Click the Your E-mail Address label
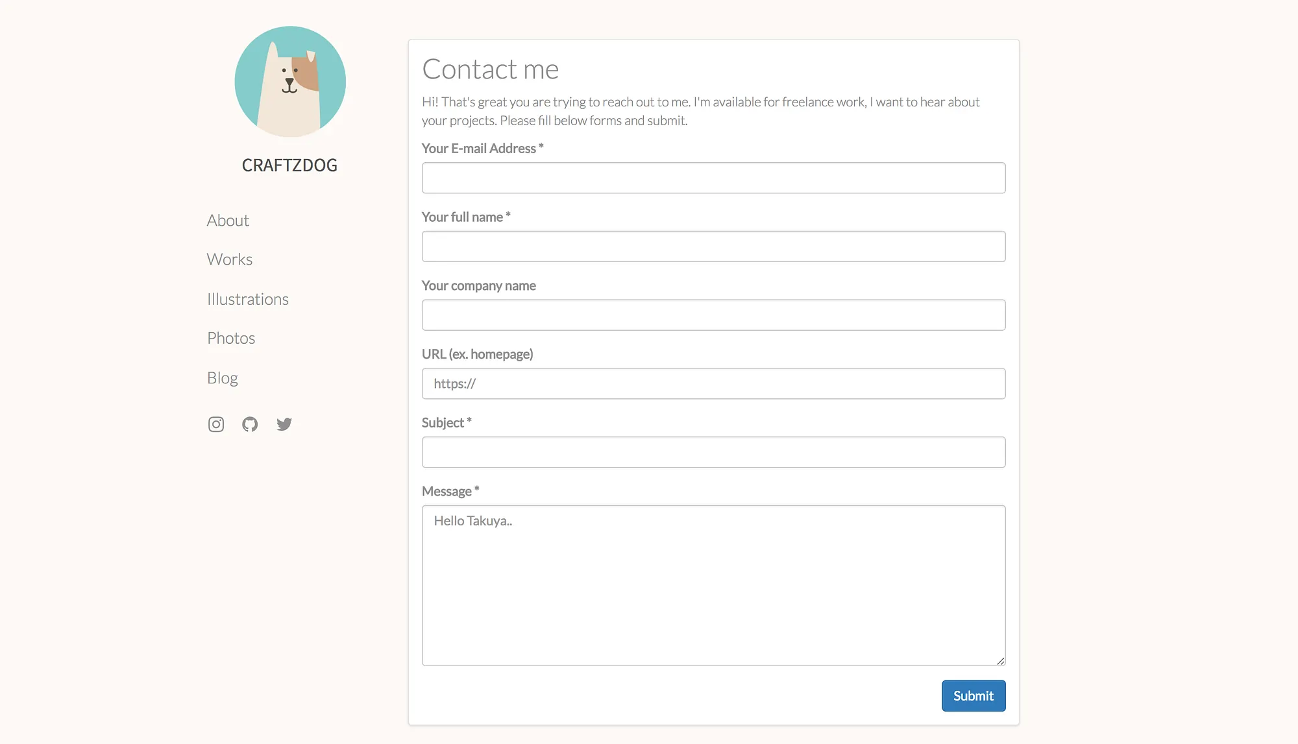Screen dimensions: 1298x744 [x=482, y=149]
